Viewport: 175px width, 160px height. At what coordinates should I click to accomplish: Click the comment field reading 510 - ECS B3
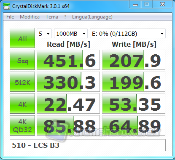pyautogui.click(x=88, y=145)
